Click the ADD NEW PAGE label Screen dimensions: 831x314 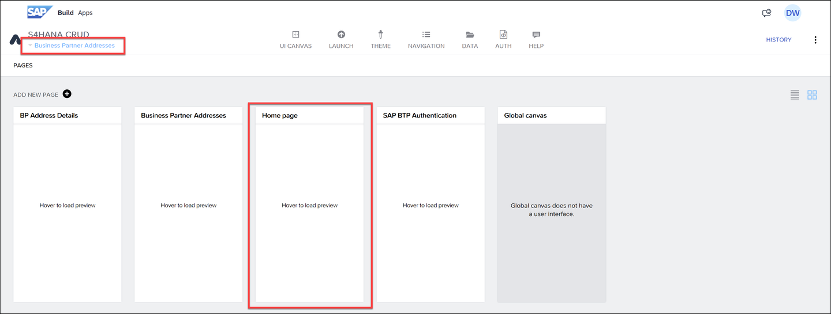[36, 94]
